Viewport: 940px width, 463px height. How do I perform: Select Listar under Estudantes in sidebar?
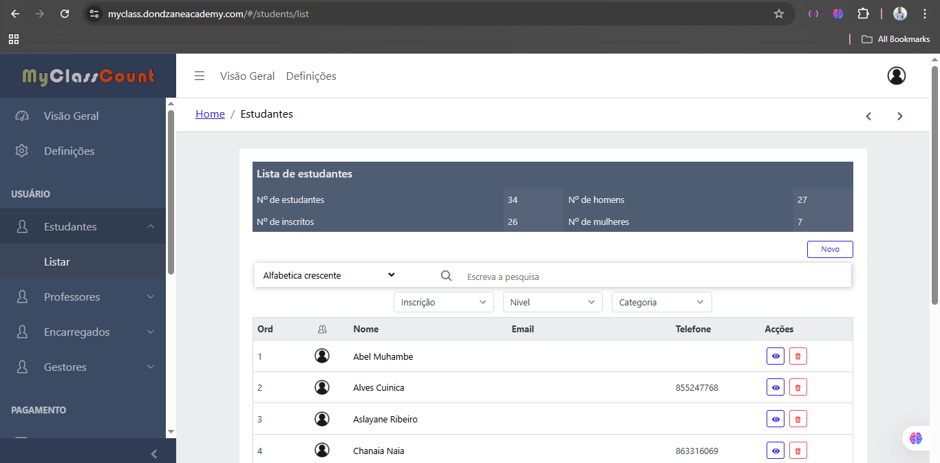(x=57, y=262)
